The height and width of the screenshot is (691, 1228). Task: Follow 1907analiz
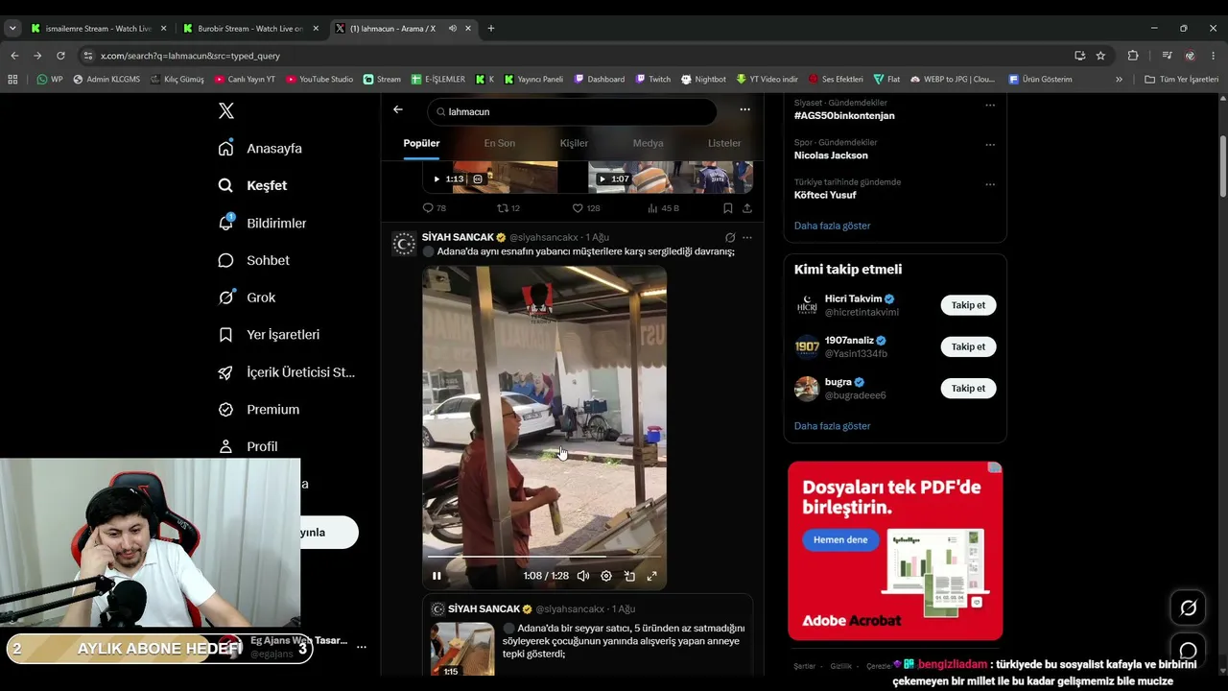tap(968, 346)
